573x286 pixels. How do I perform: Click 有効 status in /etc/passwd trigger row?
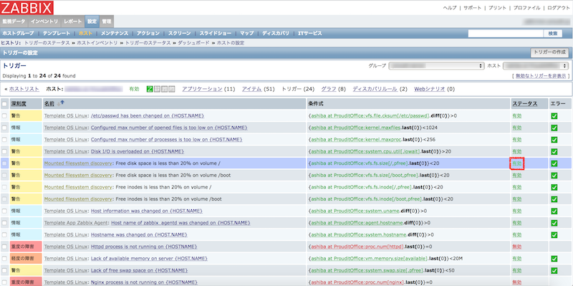(516, 116)
